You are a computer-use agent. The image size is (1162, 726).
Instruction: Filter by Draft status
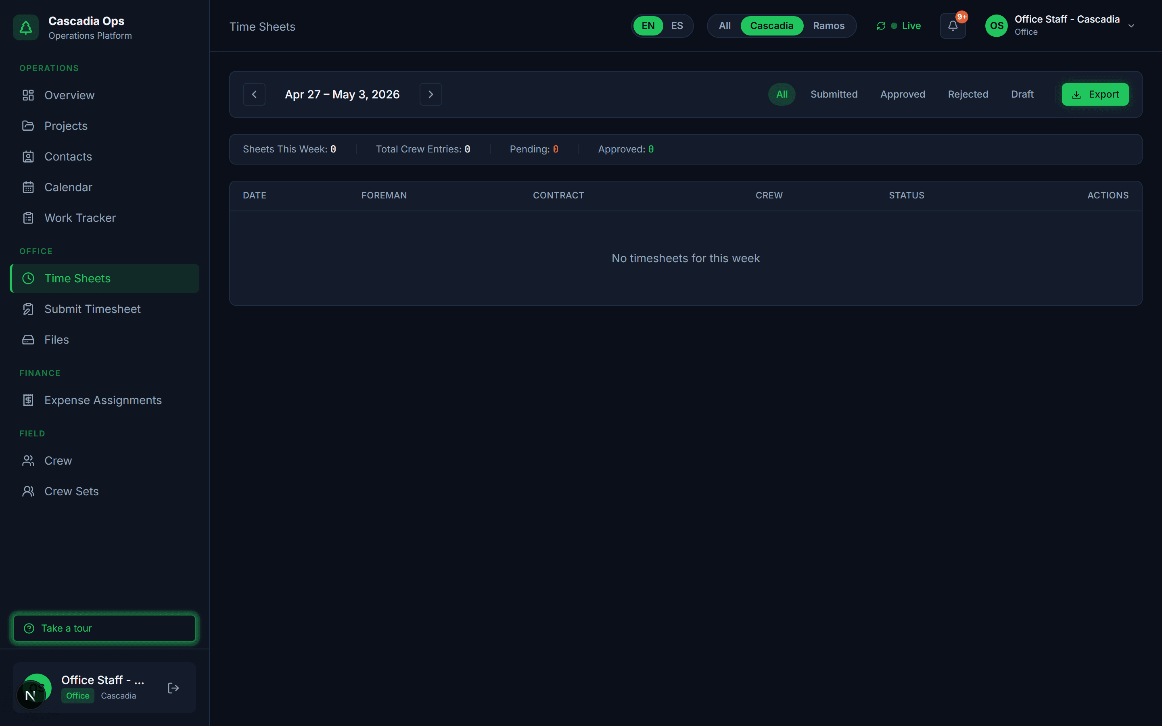click(x=1022, y=95)
